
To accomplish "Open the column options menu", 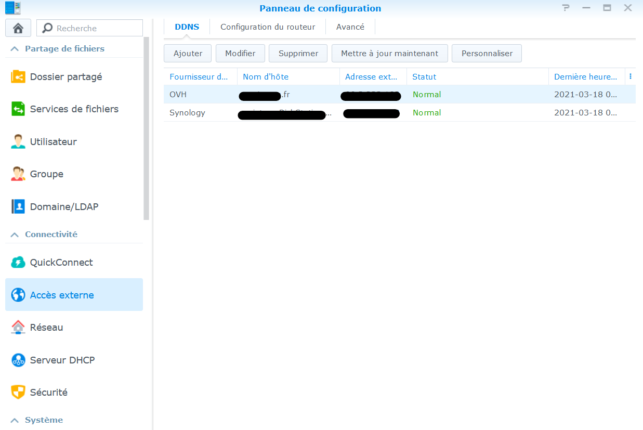I will (x=631, y=76).
